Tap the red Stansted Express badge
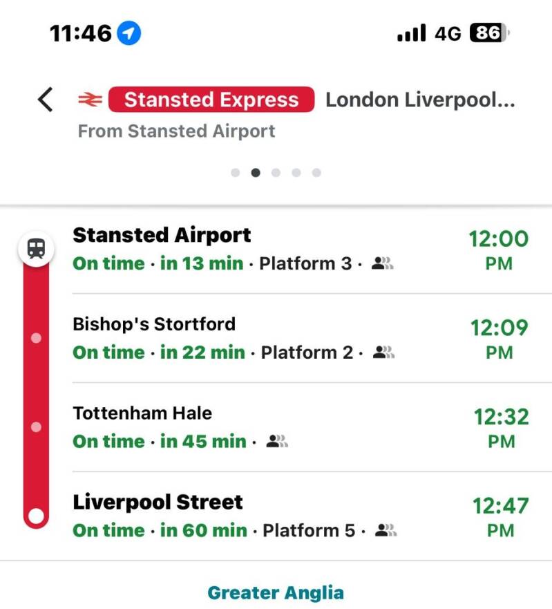 [211, 100]
